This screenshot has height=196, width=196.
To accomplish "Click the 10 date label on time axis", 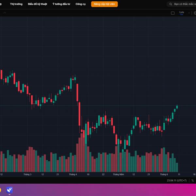I will 88,174.
